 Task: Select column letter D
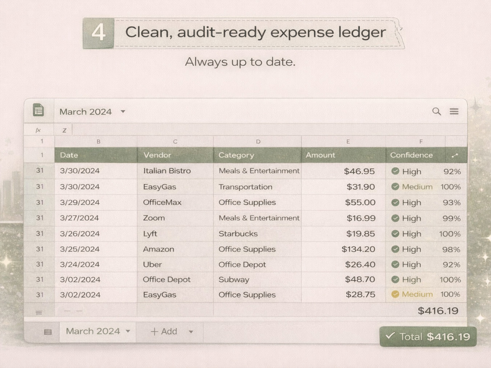click(258, 142)
